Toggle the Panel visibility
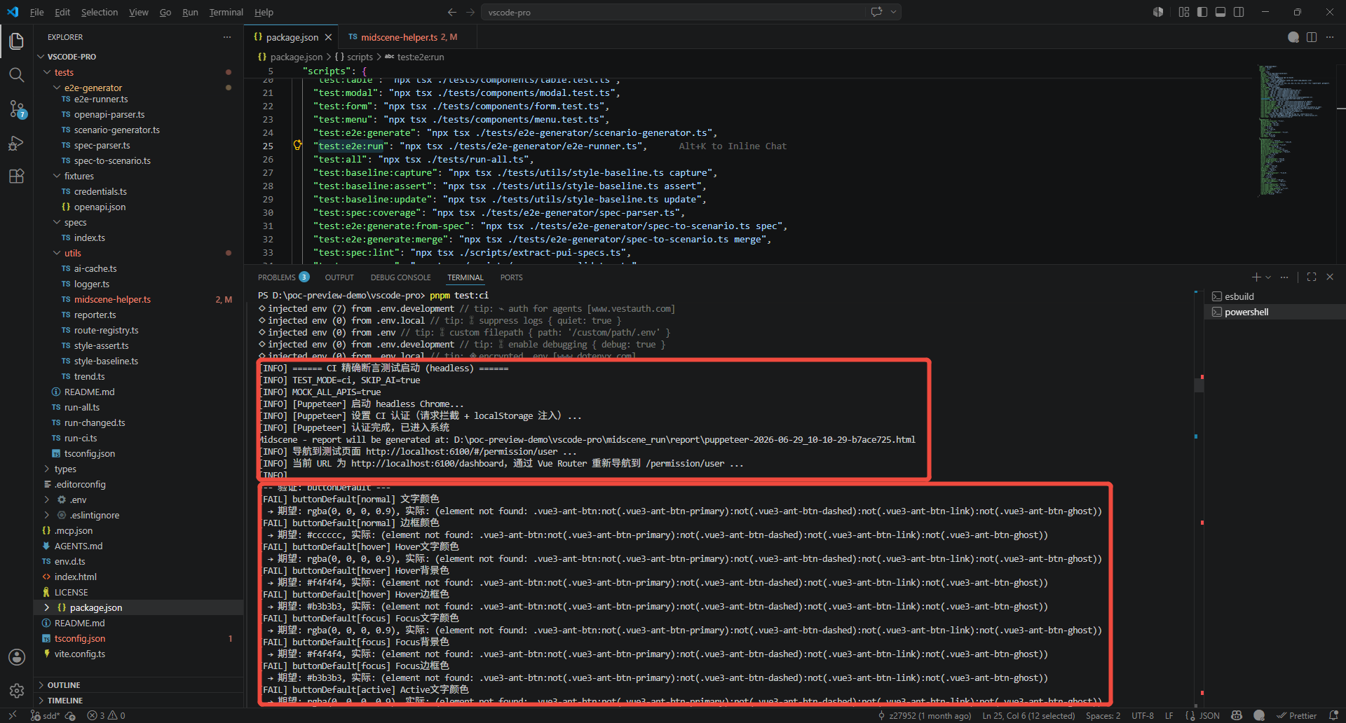Image resolution: width=1346 pixels, height=723 pixels. 1221,12
